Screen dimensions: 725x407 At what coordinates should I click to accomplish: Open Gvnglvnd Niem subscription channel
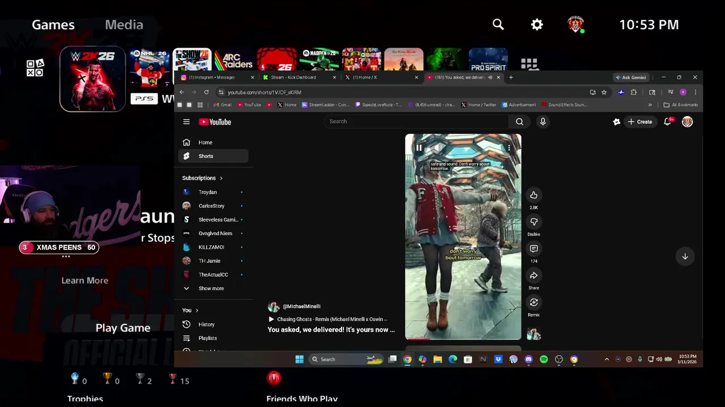tap(213, 233)
